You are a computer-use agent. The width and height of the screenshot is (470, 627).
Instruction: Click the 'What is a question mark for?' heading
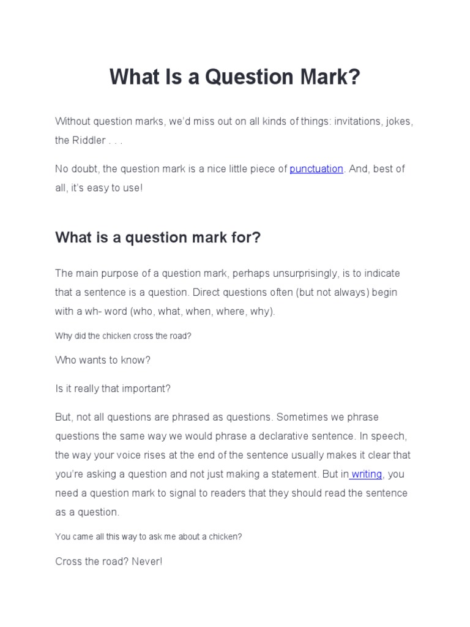point(158,238)
